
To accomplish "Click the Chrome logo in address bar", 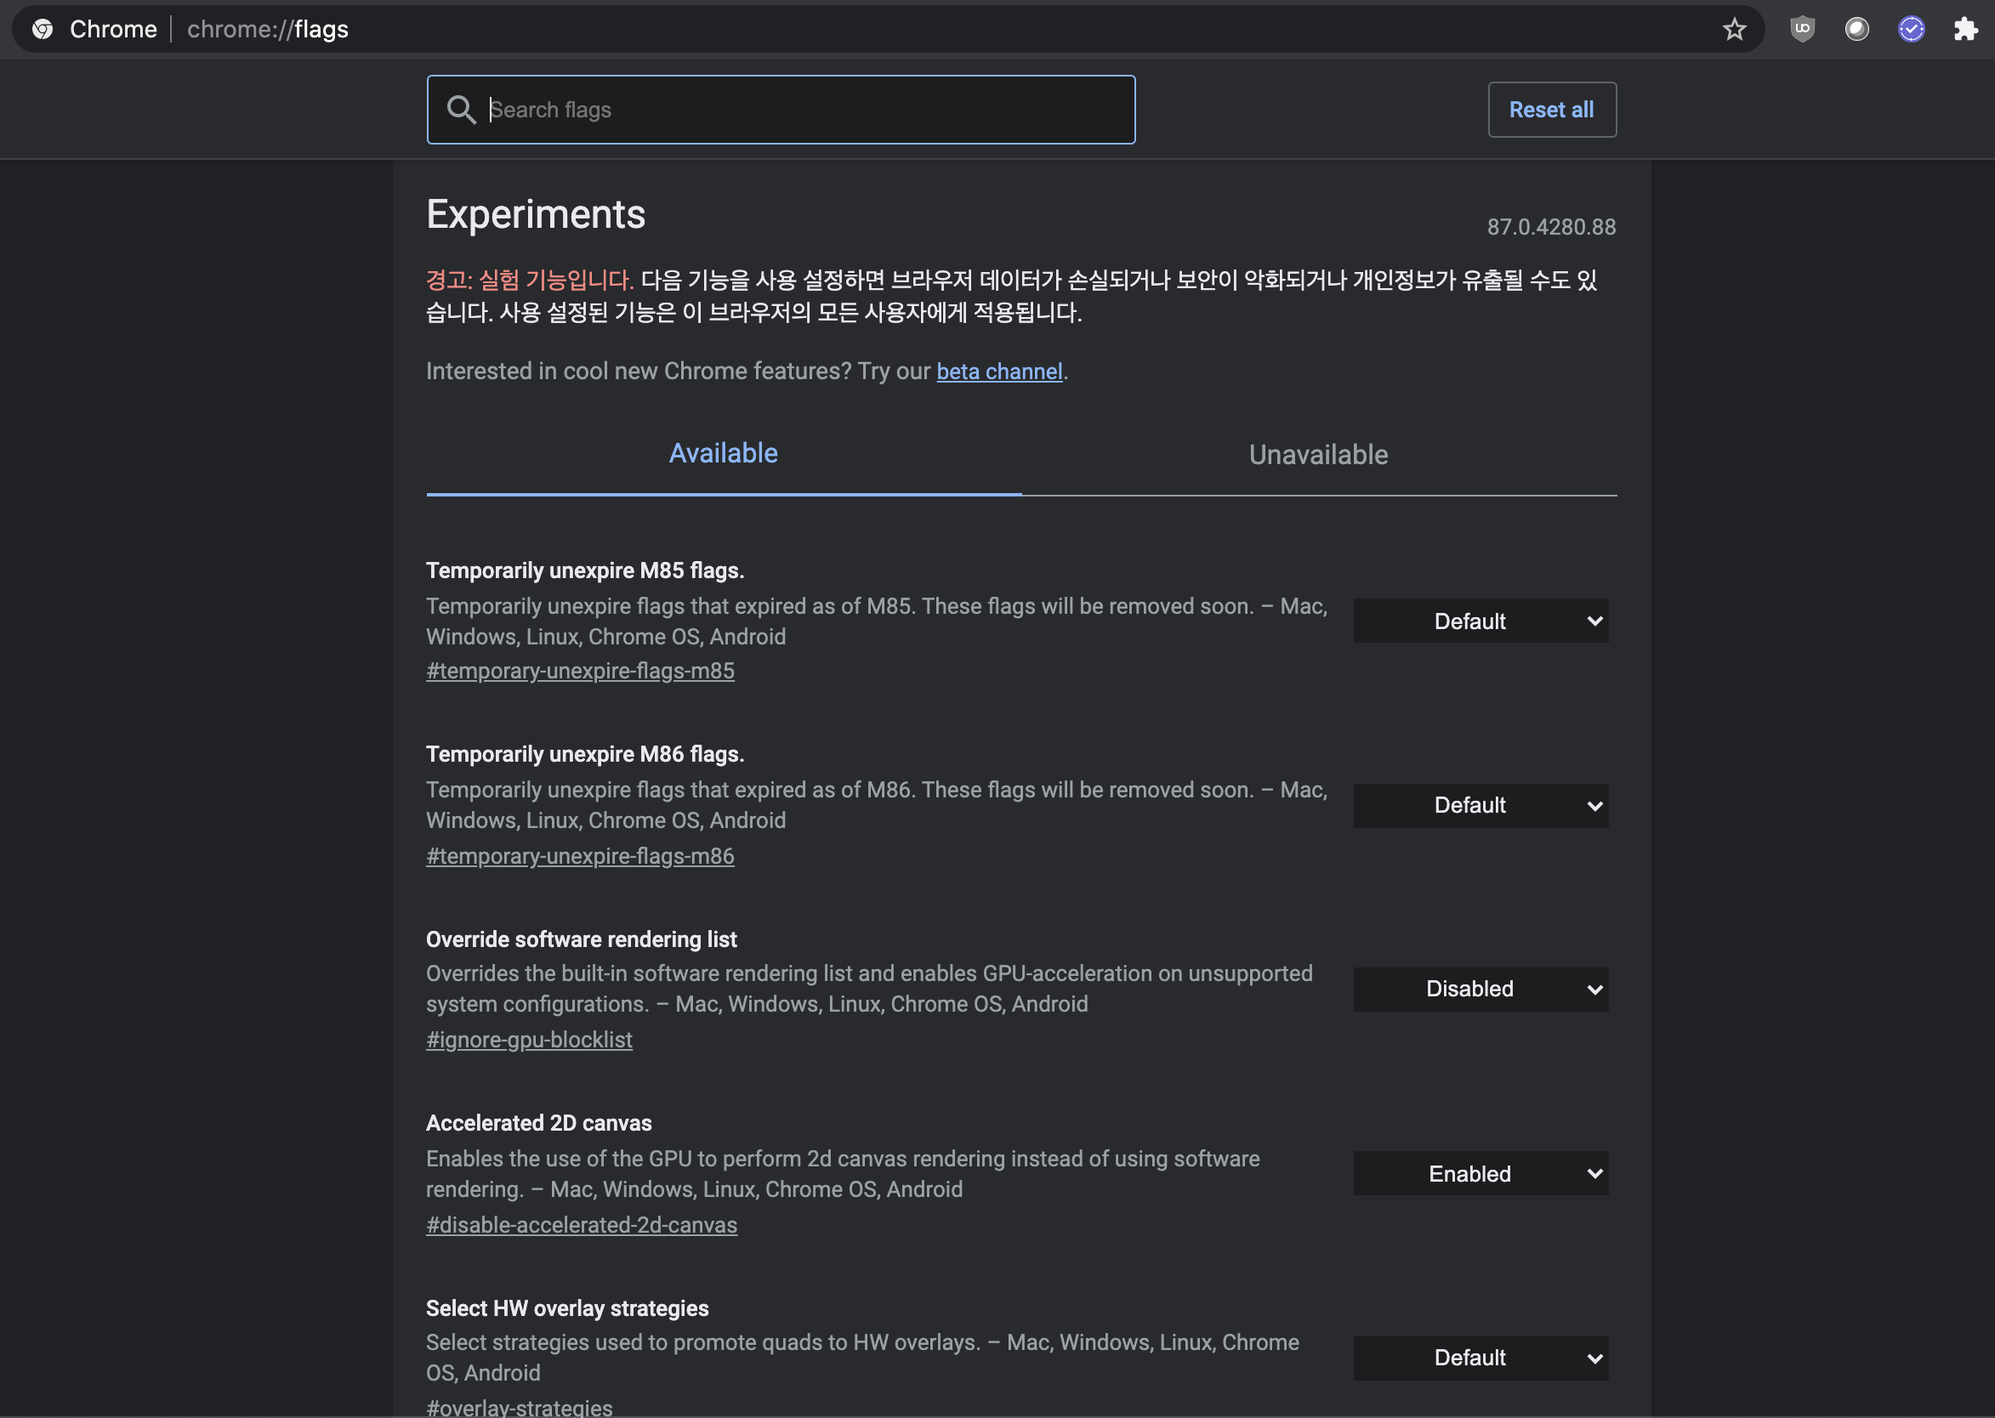I will [x=42, y=30].
